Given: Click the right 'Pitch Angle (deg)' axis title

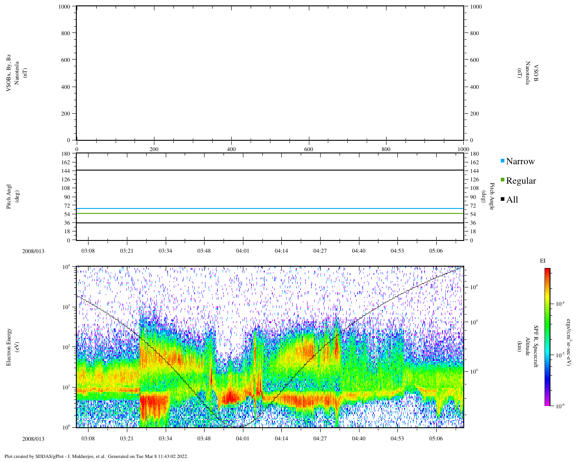Looking at the screenshot, I should 488,196.
